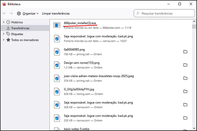Open folder for joao-vieira-adrian-mateos jpeg
Image resolution: width=197 pixels, height=131 pixels.
pos(185,78)
